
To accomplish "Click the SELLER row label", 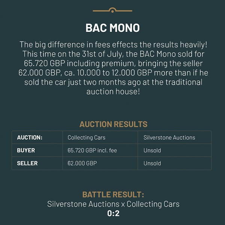I will [x=27, y=163].
